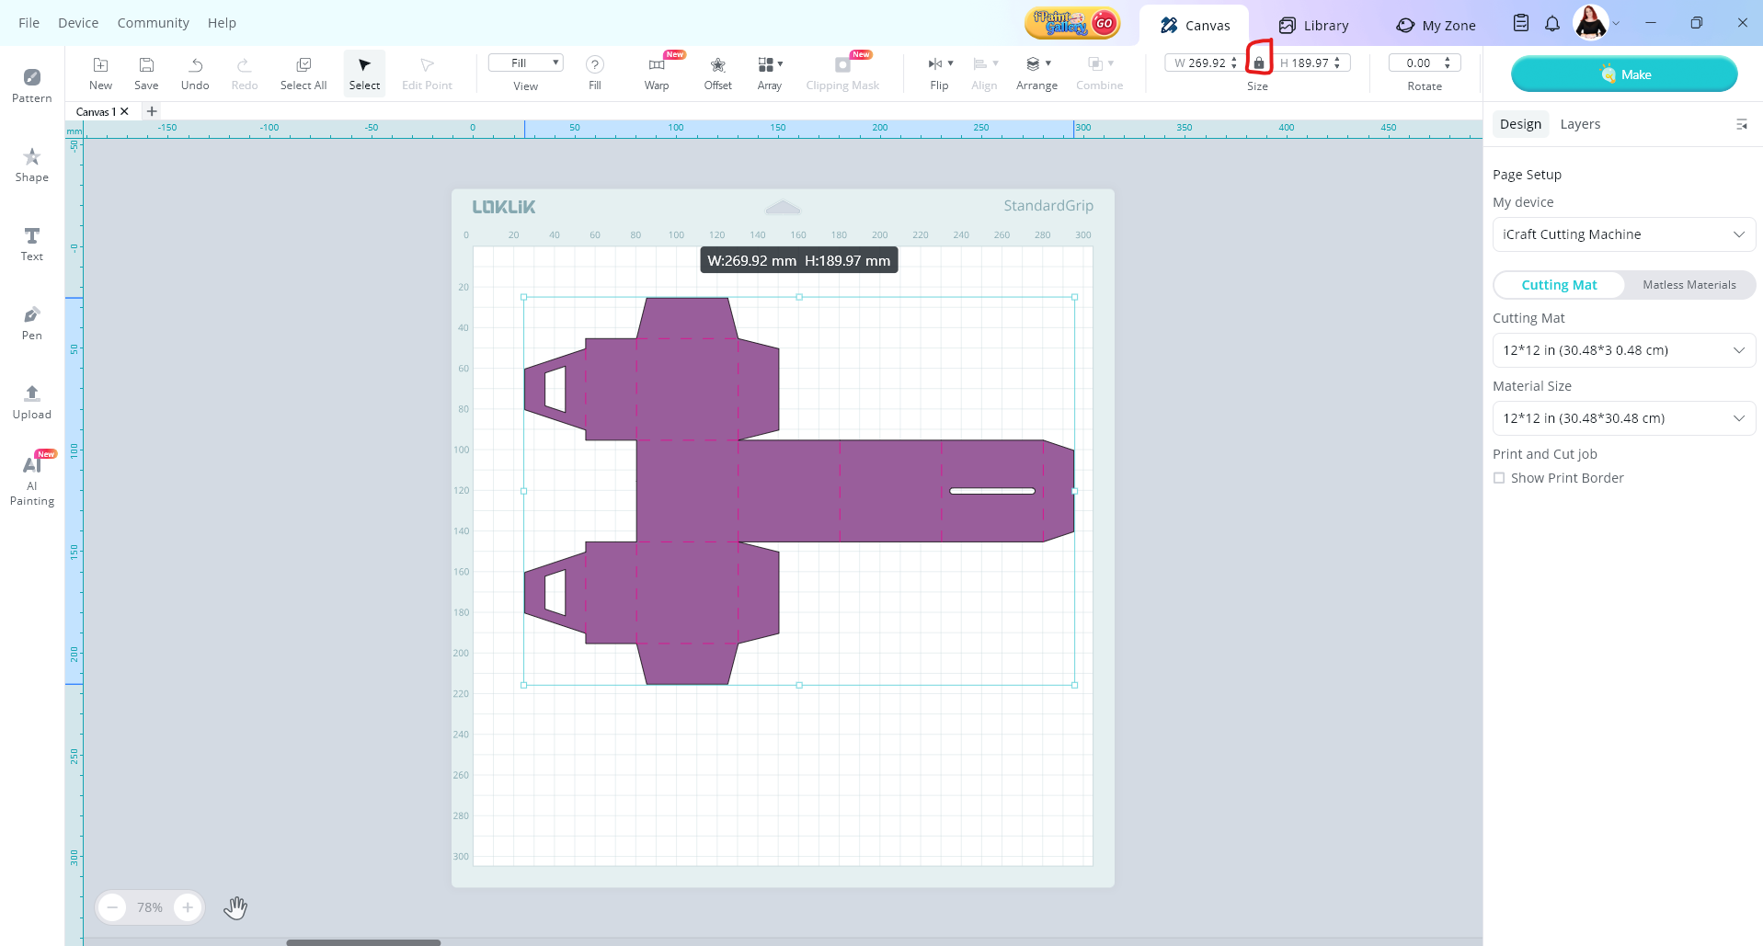
Task: Open the Material Size dropdown
Action: pyautogui.click(x=1623, y=418)
